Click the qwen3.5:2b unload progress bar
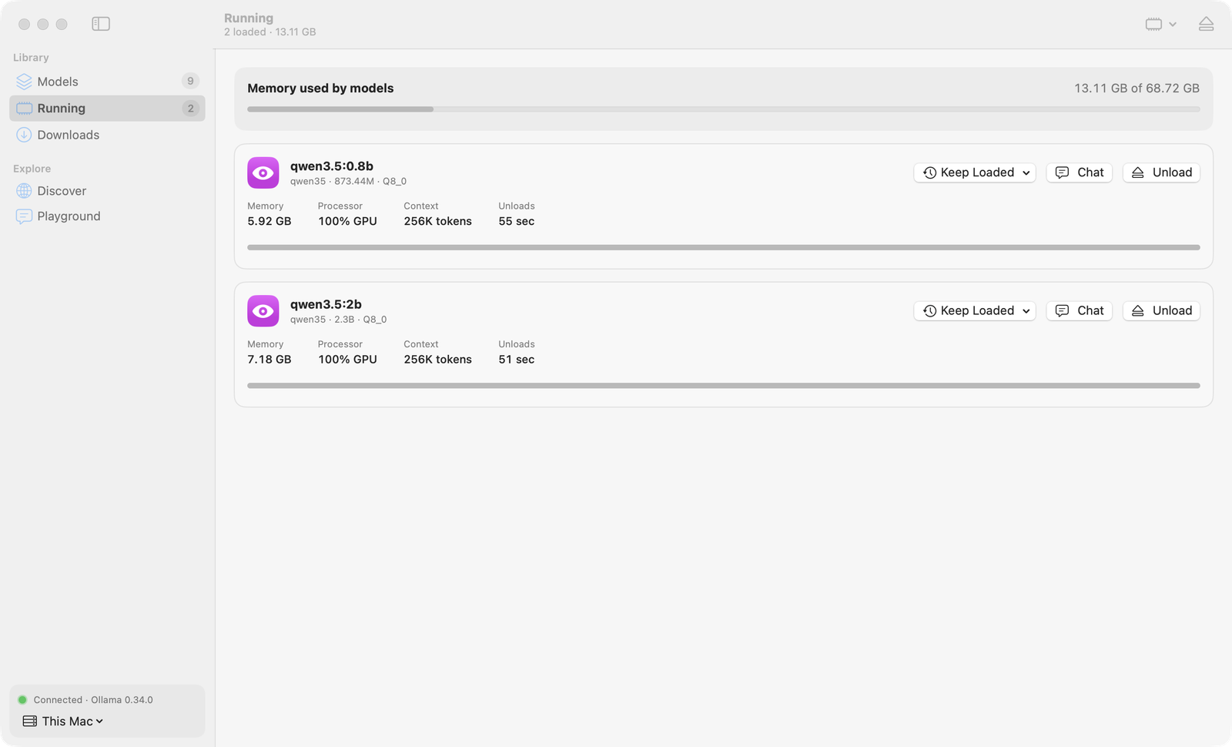This screenshot has width=1232, height=747. coord(723,386)
